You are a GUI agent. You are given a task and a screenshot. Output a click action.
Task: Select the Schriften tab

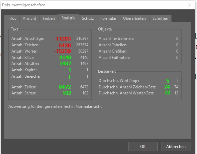160,18
